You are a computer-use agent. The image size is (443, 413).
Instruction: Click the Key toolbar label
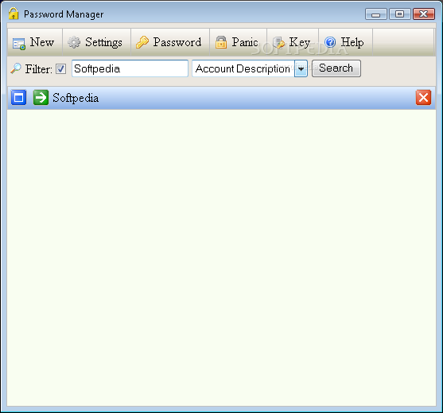[x=300, y=43]
